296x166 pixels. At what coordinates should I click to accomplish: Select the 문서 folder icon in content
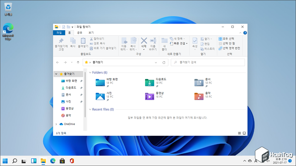pyautogui.click(x=199, y=82)
